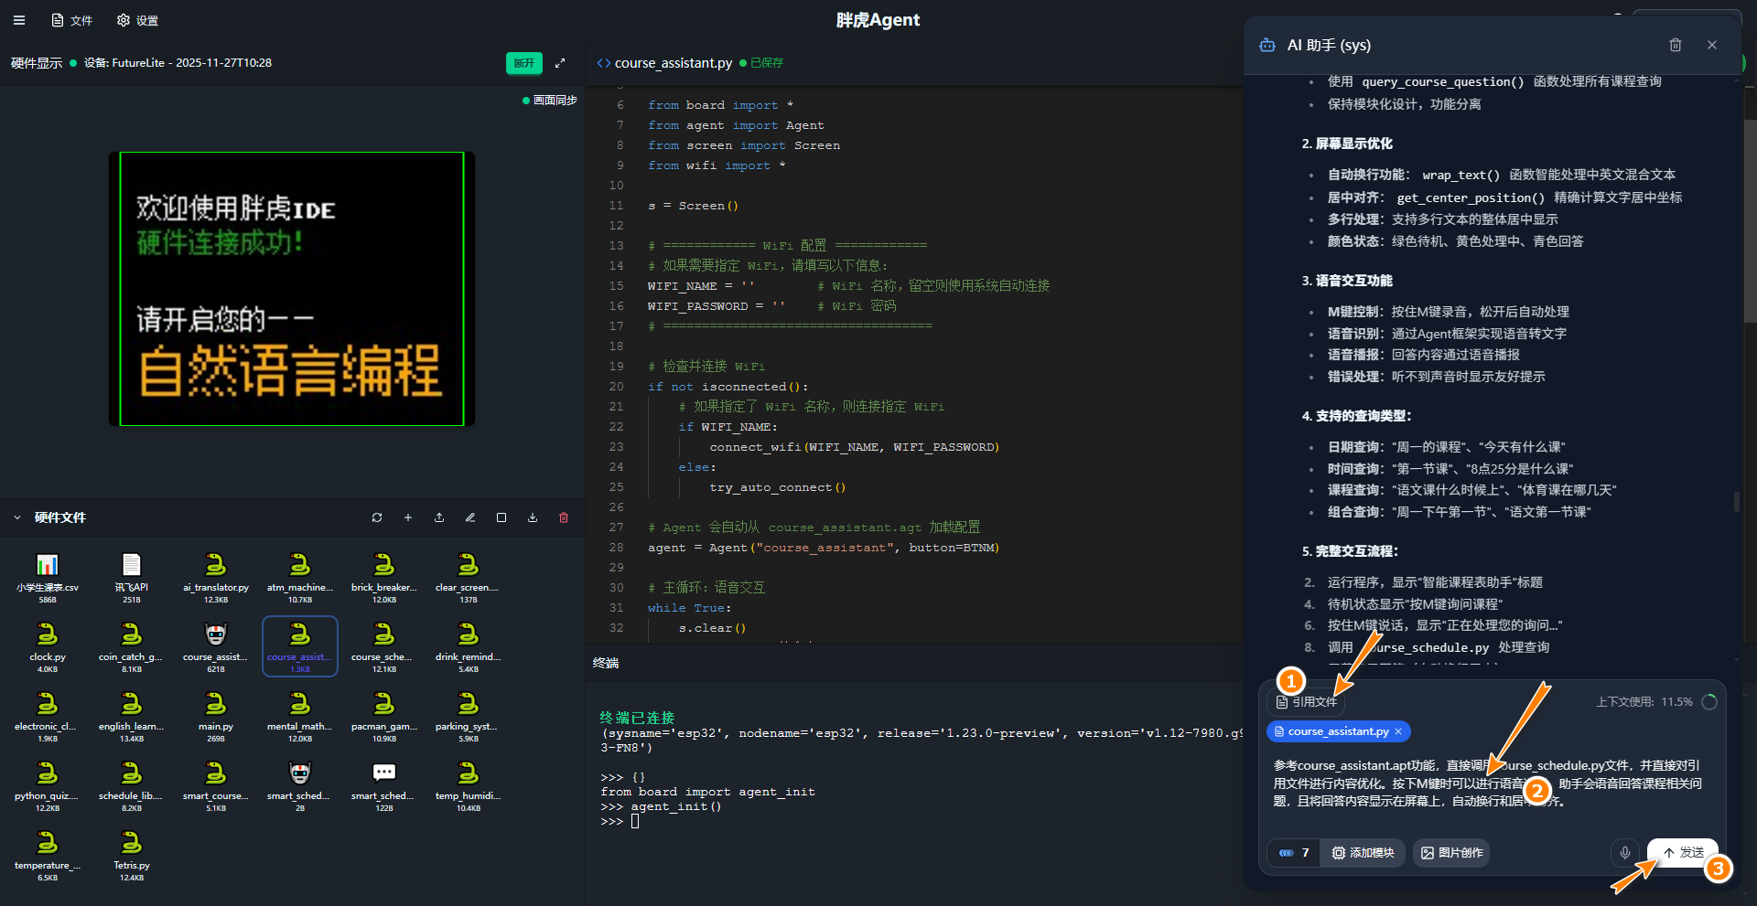Toggle the 画面同步 screen sync indicator

coord(550,101)
